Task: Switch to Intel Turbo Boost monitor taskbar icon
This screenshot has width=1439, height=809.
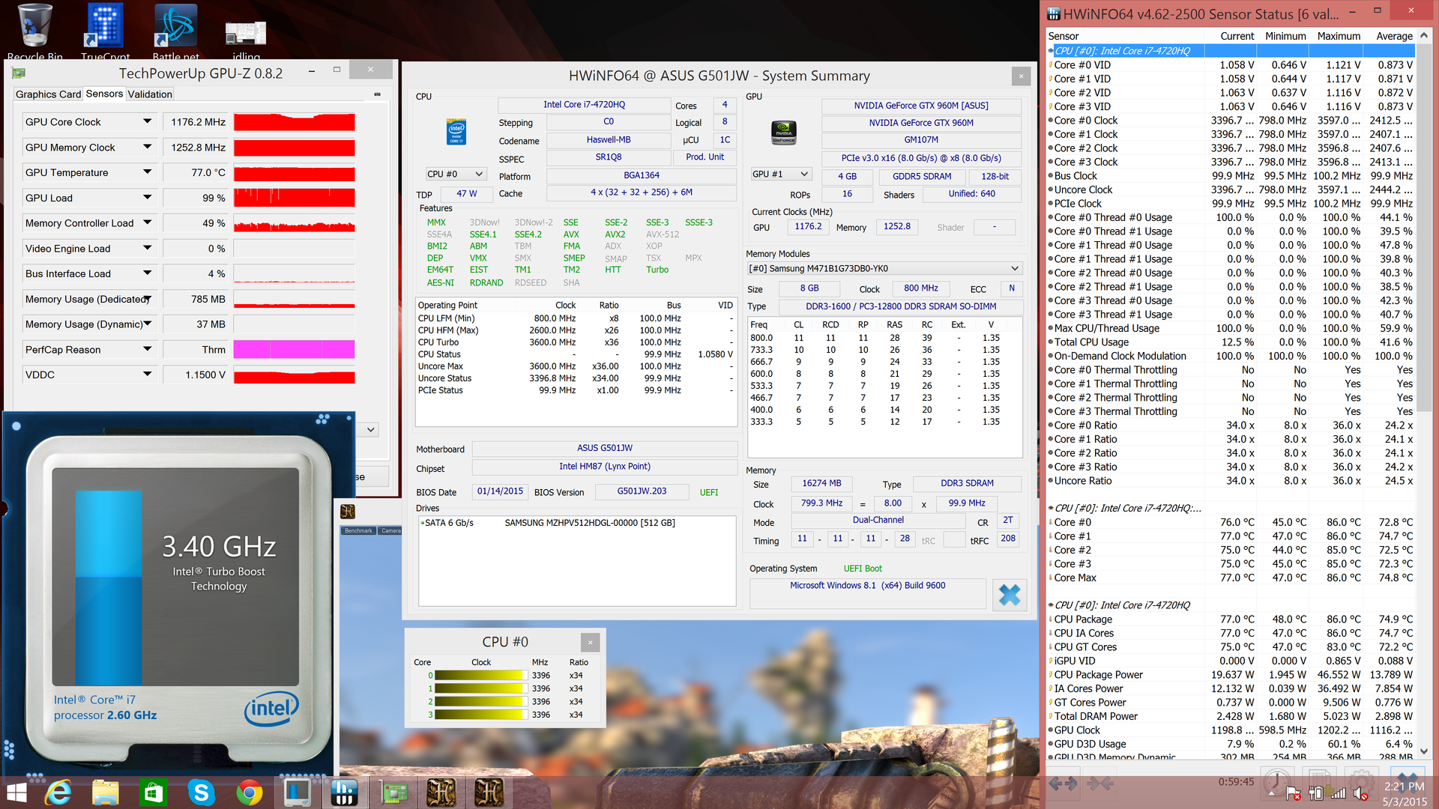Action: [x=297, y=793]
